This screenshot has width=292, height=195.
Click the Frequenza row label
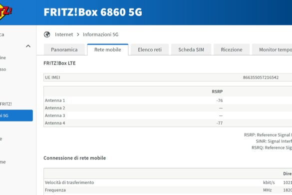coord(55,190)
